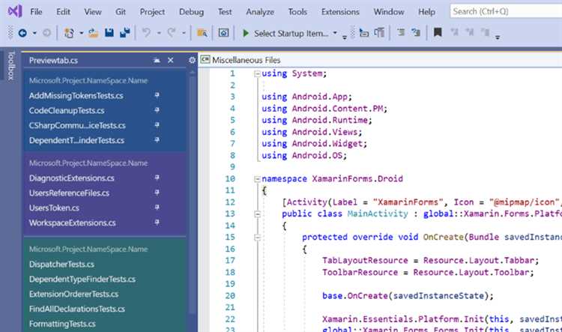
Task: Click the keep-open icon on Previewtab.cs tab
Action: pyautogui.click(x=157, y=60)
